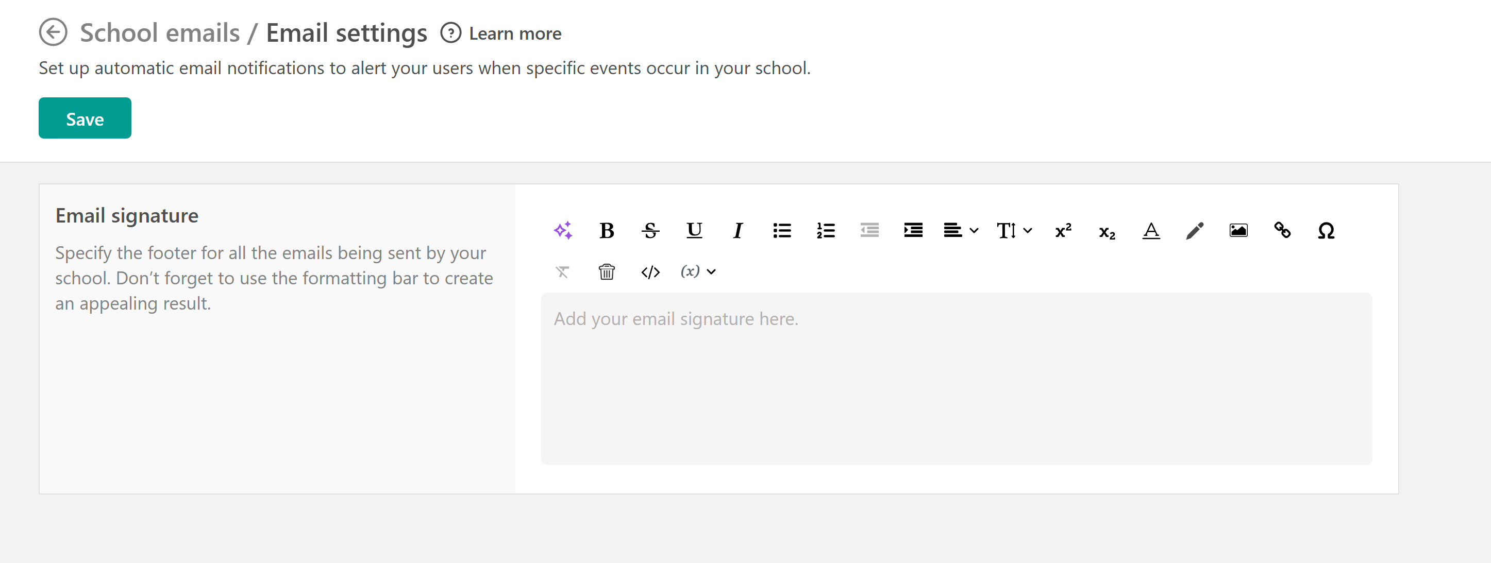This screenshot has height=563, width=1491.
Task: Insert a numbered list
Action: [x=825, y=230]
